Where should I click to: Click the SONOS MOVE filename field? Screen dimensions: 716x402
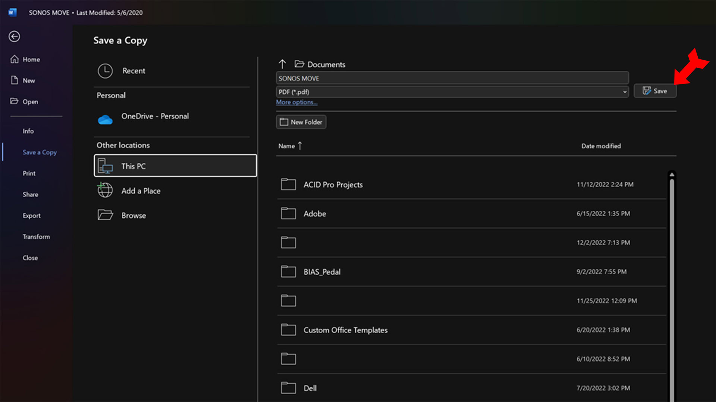tap(452, 78)
